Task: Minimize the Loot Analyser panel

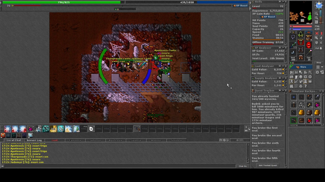Action: (283, 66)
